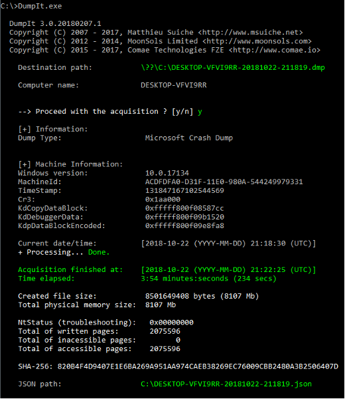345x399 pixels.
Task: Click the green destination .dmp path
Action: pos(233,68)
